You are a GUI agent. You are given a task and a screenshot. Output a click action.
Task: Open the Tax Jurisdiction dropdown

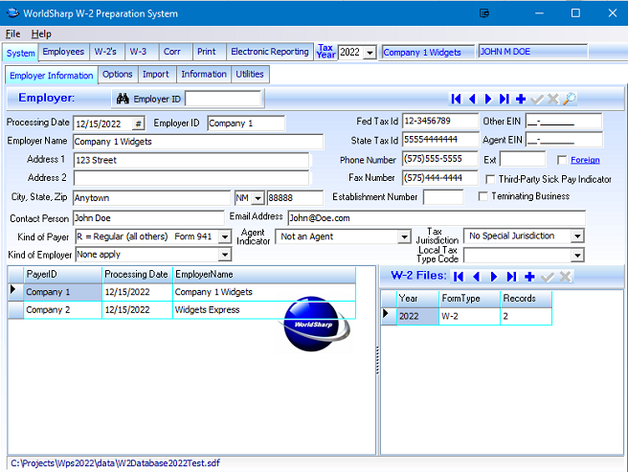tap(577, 236)
